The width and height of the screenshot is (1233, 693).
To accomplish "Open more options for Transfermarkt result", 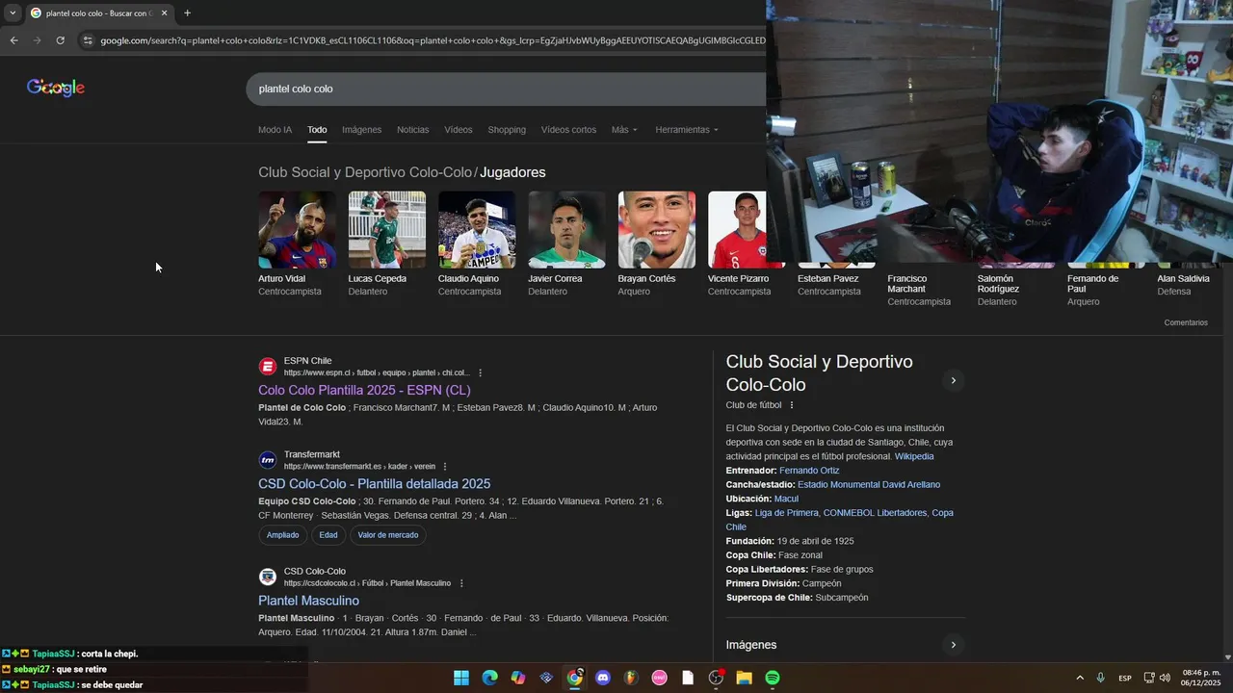I will (x=445, y=467).
